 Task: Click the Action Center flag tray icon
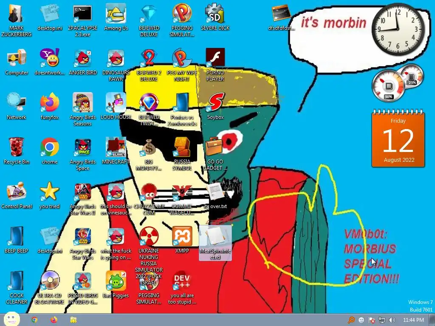[372, 320]
